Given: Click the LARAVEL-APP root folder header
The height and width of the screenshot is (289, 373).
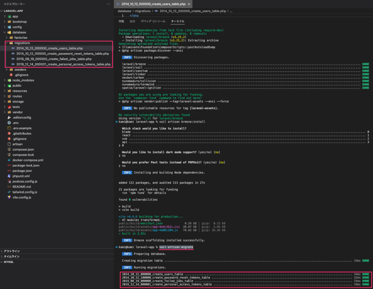Looking at the screenshot, I should point(14,11).
